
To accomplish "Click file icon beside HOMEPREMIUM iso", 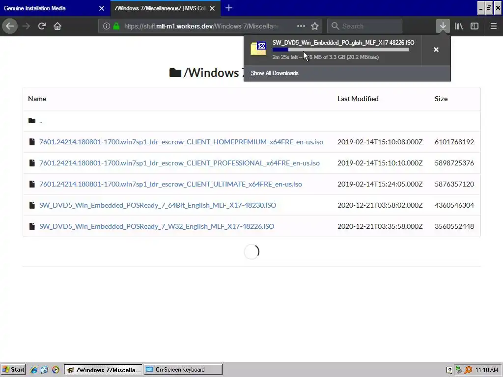I will point(32,142).
